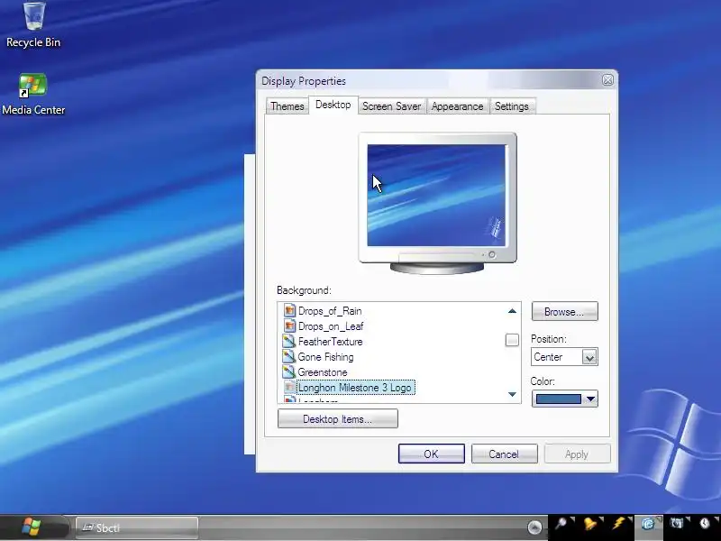Screen dimensions: 721x541
Task: Select Gone Fishing background entry
Action: pos(325,357)
